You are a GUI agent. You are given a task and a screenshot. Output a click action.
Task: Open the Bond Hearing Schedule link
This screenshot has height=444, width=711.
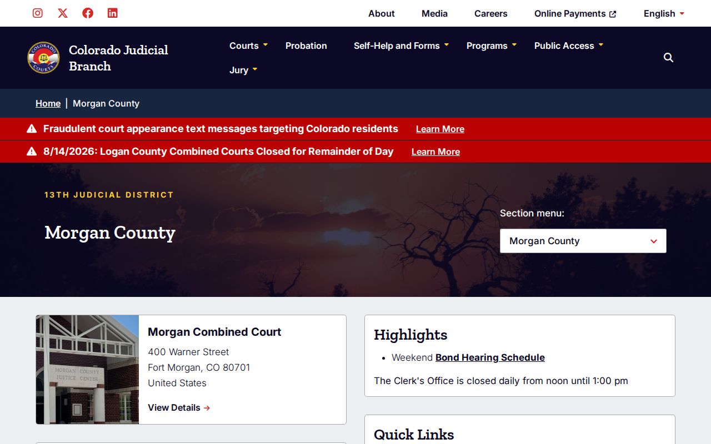point(490,357)
